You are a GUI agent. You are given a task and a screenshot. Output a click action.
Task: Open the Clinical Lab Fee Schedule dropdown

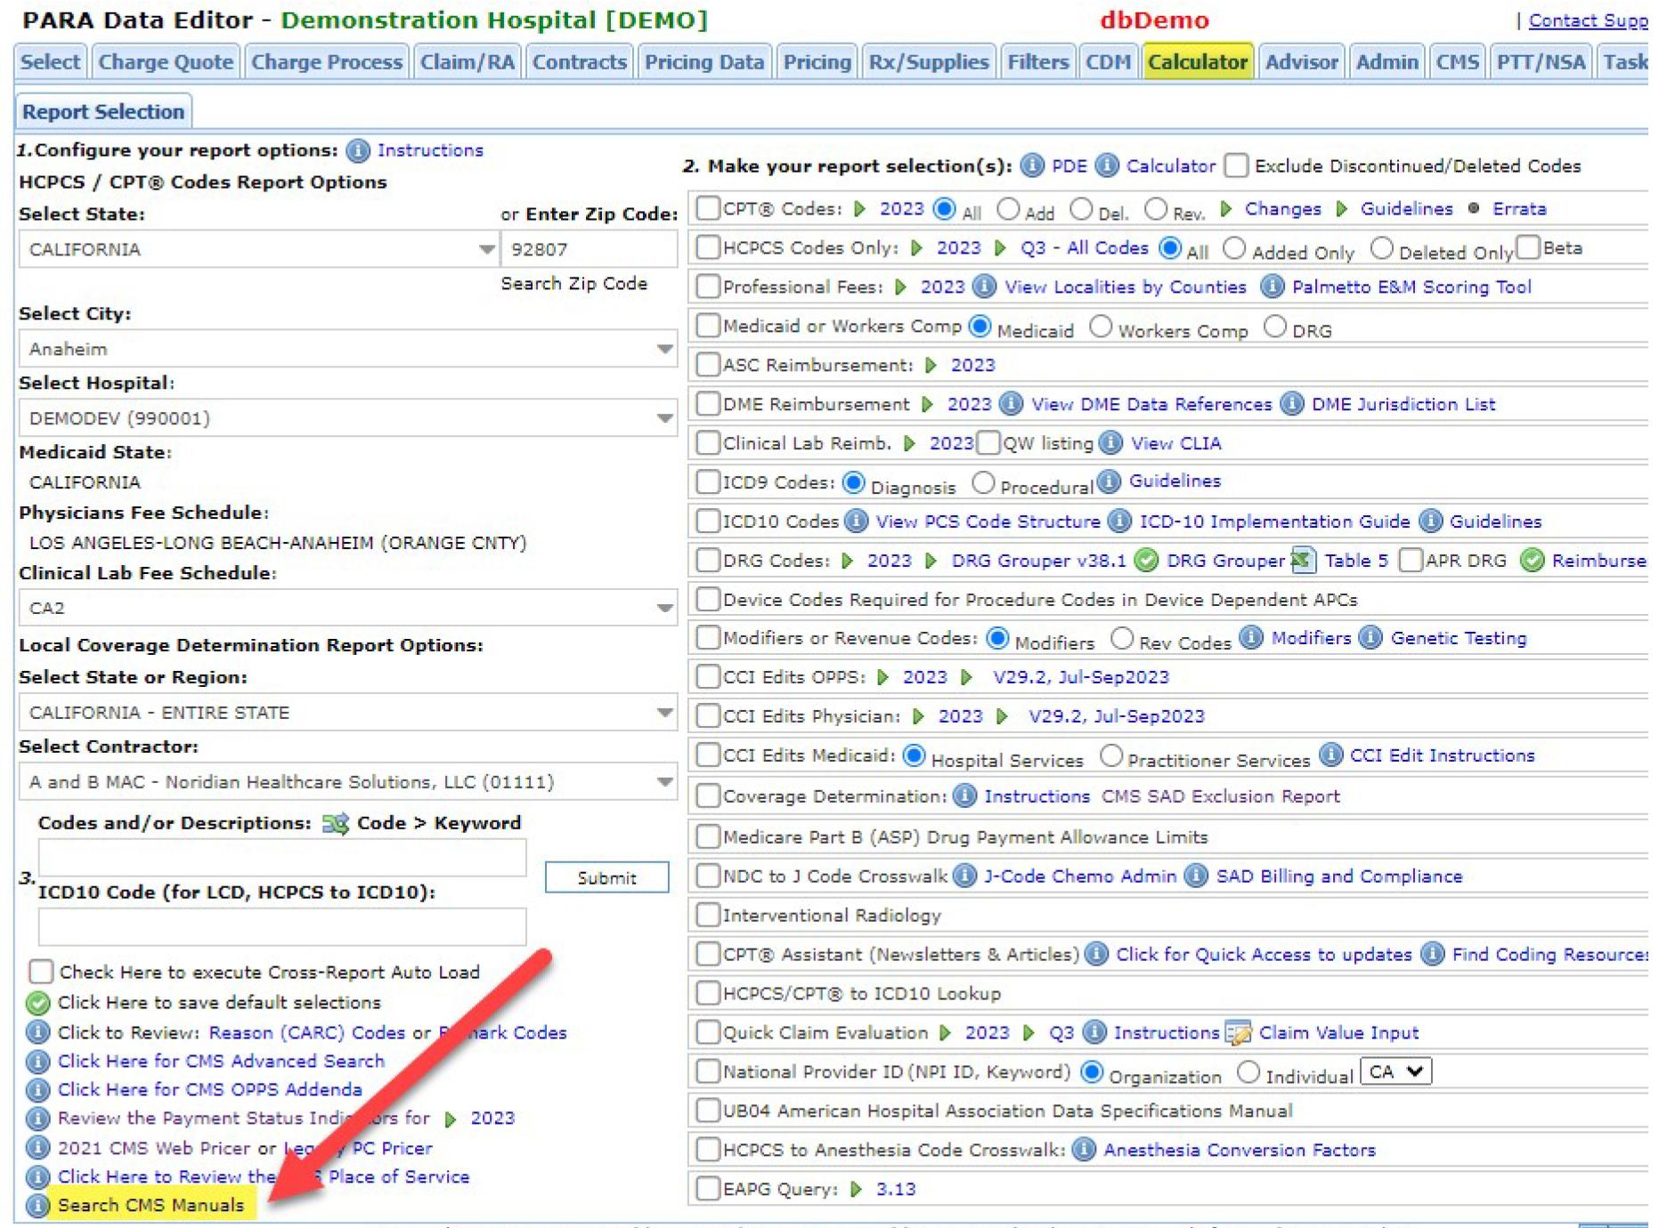pos(347,609)
